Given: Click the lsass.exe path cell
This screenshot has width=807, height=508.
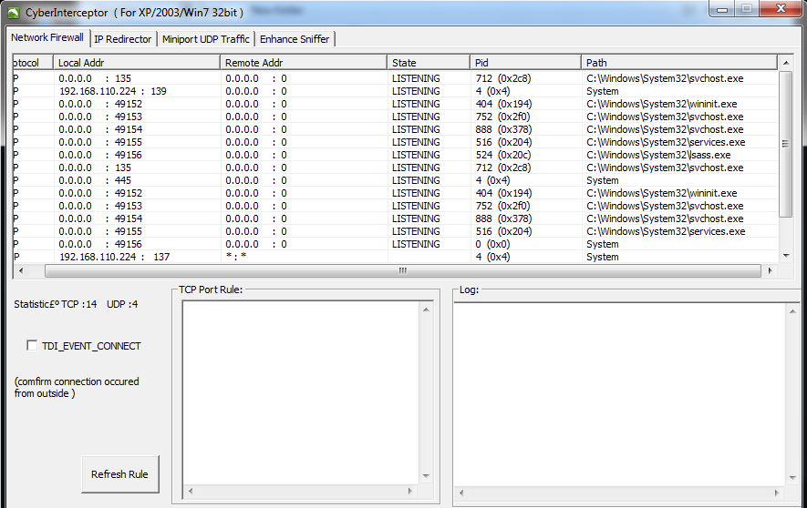Looking at the screenshot, I should pos(658,155).
